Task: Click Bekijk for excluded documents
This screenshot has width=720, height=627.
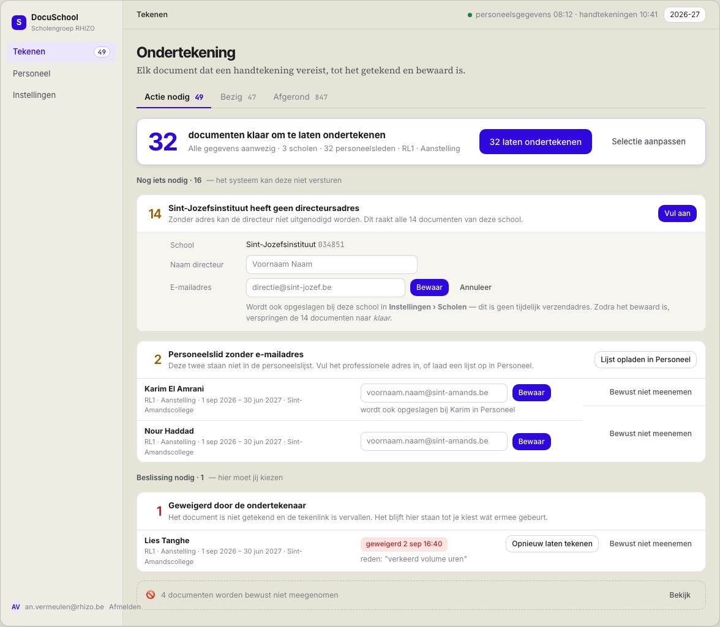Action: [680, 595]
